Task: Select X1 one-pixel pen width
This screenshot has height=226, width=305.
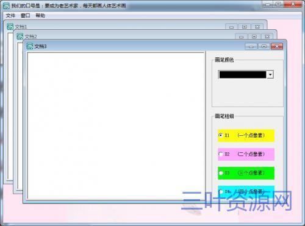Action: [x=246, y=135]
